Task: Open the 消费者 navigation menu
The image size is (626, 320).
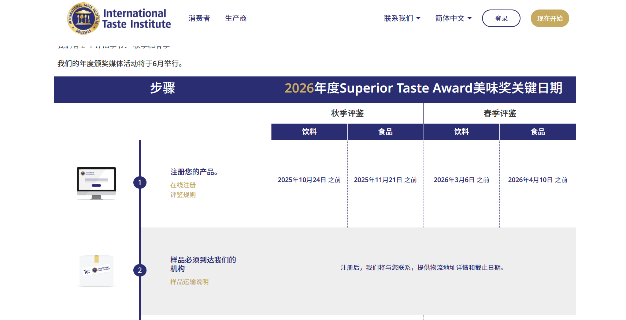Action: pyautogui.click(x=199, y=18)
